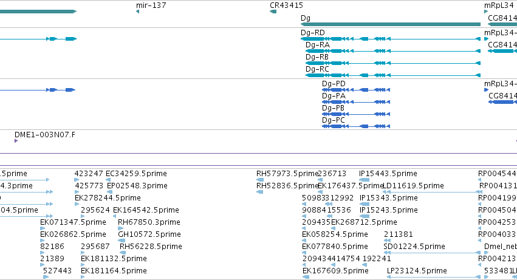Click the RH56228.5prime EST
Image resolution: width=517 pixels, height=280 pixels.
point(123,253)
